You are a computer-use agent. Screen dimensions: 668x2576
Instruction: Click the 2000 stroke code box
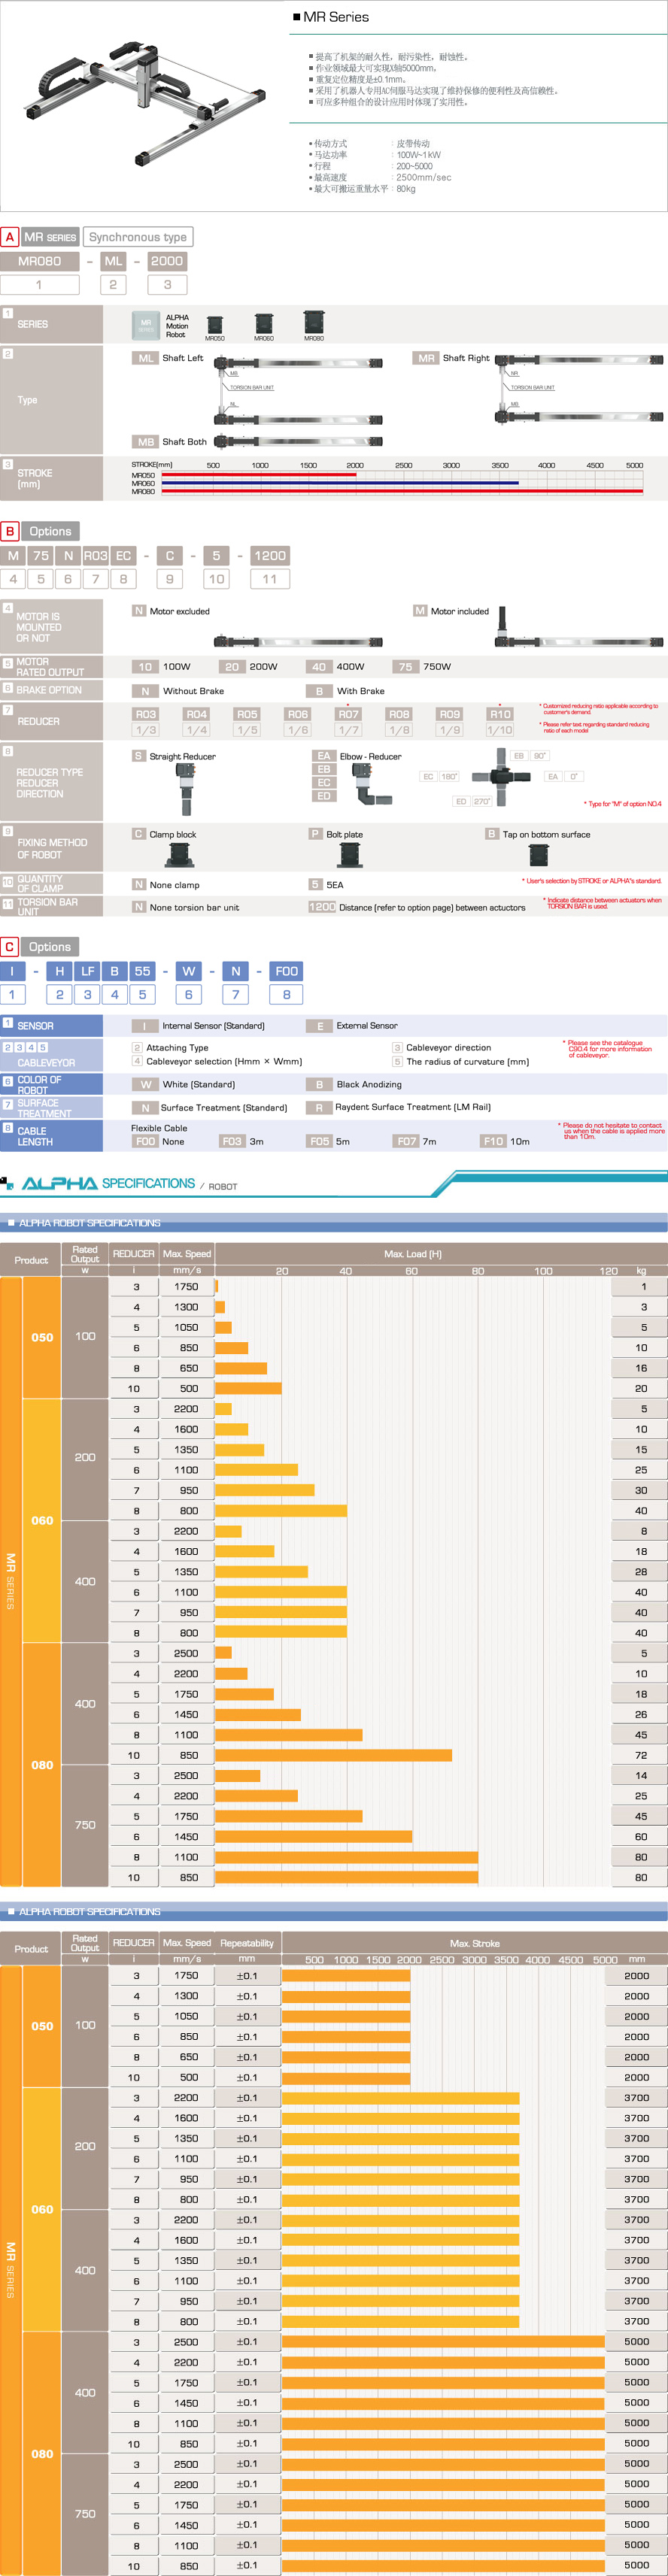tap(167, 261)
